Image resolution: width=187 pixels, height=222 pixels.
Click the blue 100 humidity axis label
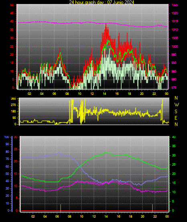(x=7, y=137)
